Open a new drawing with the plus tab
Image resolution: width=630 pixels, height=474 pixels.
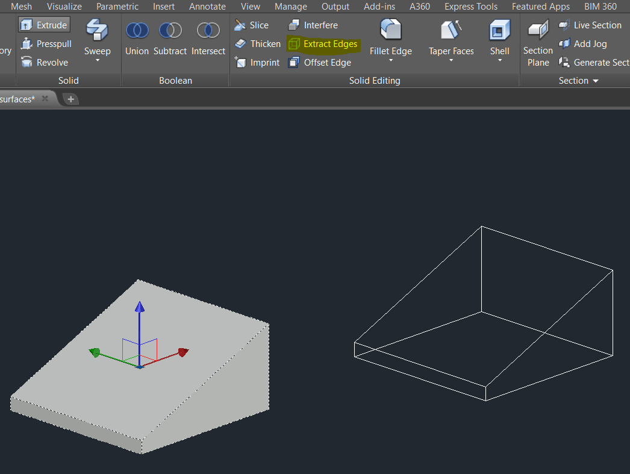coord(70,99)
